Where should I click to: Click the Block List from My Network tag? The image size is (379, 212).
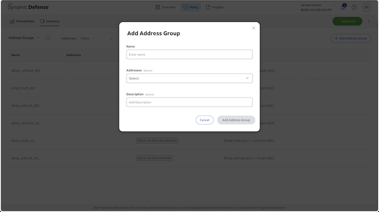click(x=157, y=141)
